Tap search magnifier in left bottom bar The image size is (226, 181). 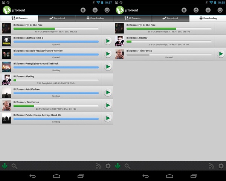click(x=14, y=166)
